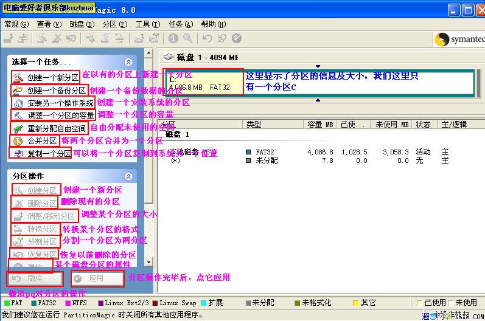This screenshot has height=321, width=485.
Task: Click the Resize/Move partition toolbar icon
Action: point(9,38)
